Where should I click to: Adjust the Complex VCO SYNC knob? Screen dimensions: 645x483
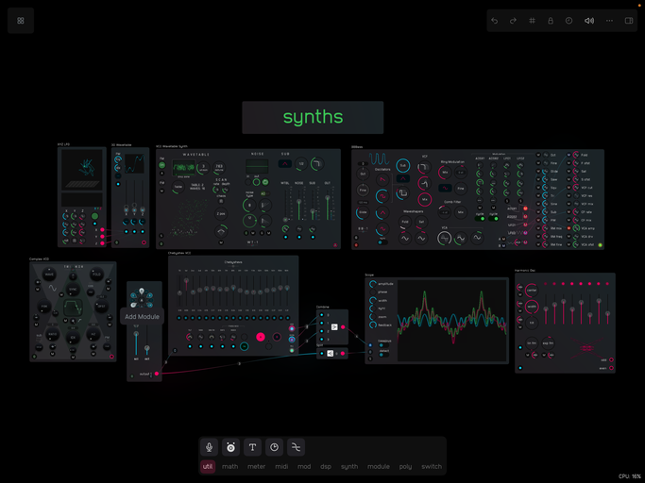(73, 290)
